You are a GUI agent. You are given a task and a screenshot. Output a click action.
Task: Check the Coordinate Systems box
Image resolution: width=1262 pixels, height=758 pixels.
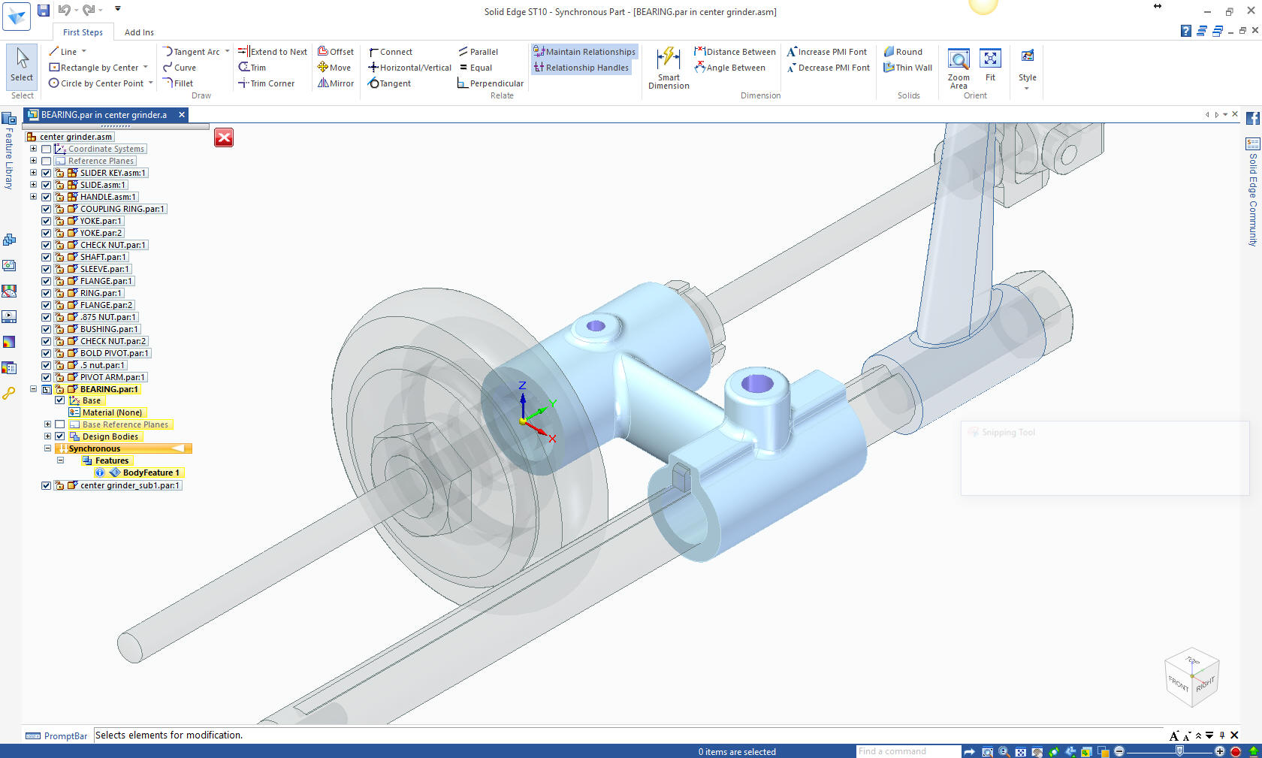tap(47, 149)
